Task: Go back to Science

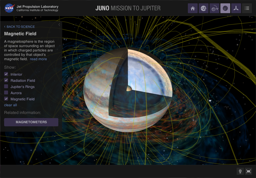Action: pyautogui.click(x=19, y=27)
